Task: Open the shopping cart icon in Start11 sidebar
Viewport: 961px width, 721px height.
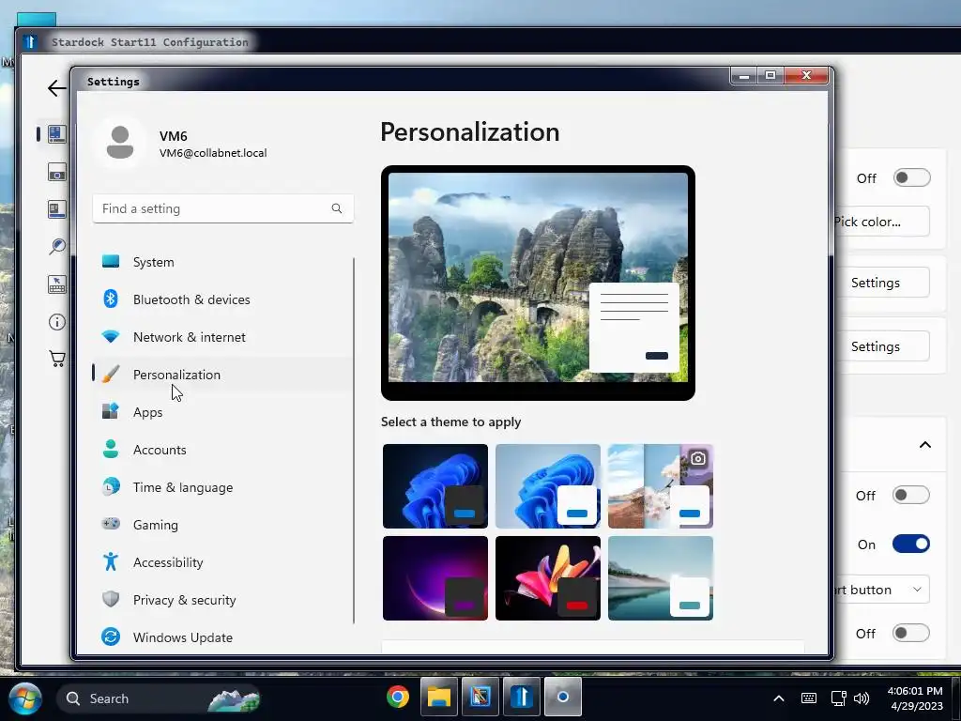Action: click(57, 359)
